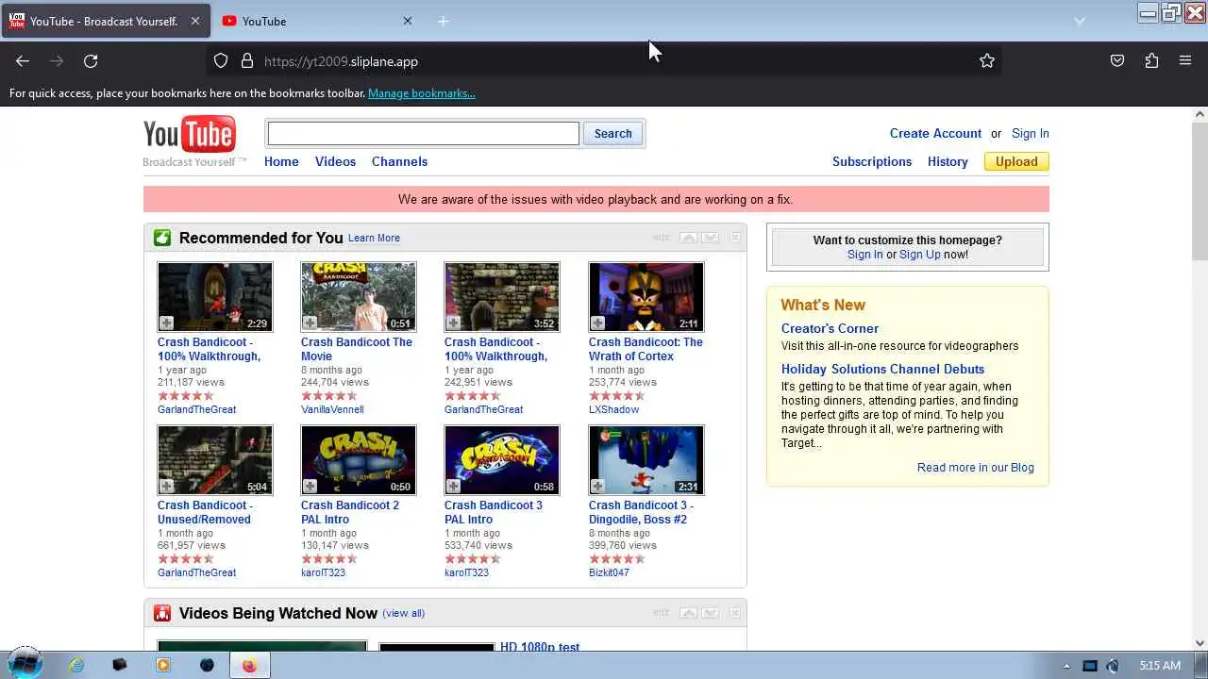Open Crash Bandicoot The Movie thumbnail
Viewport: 1208px width, 679px height.
pyautogui.click(x=359, y=296)
